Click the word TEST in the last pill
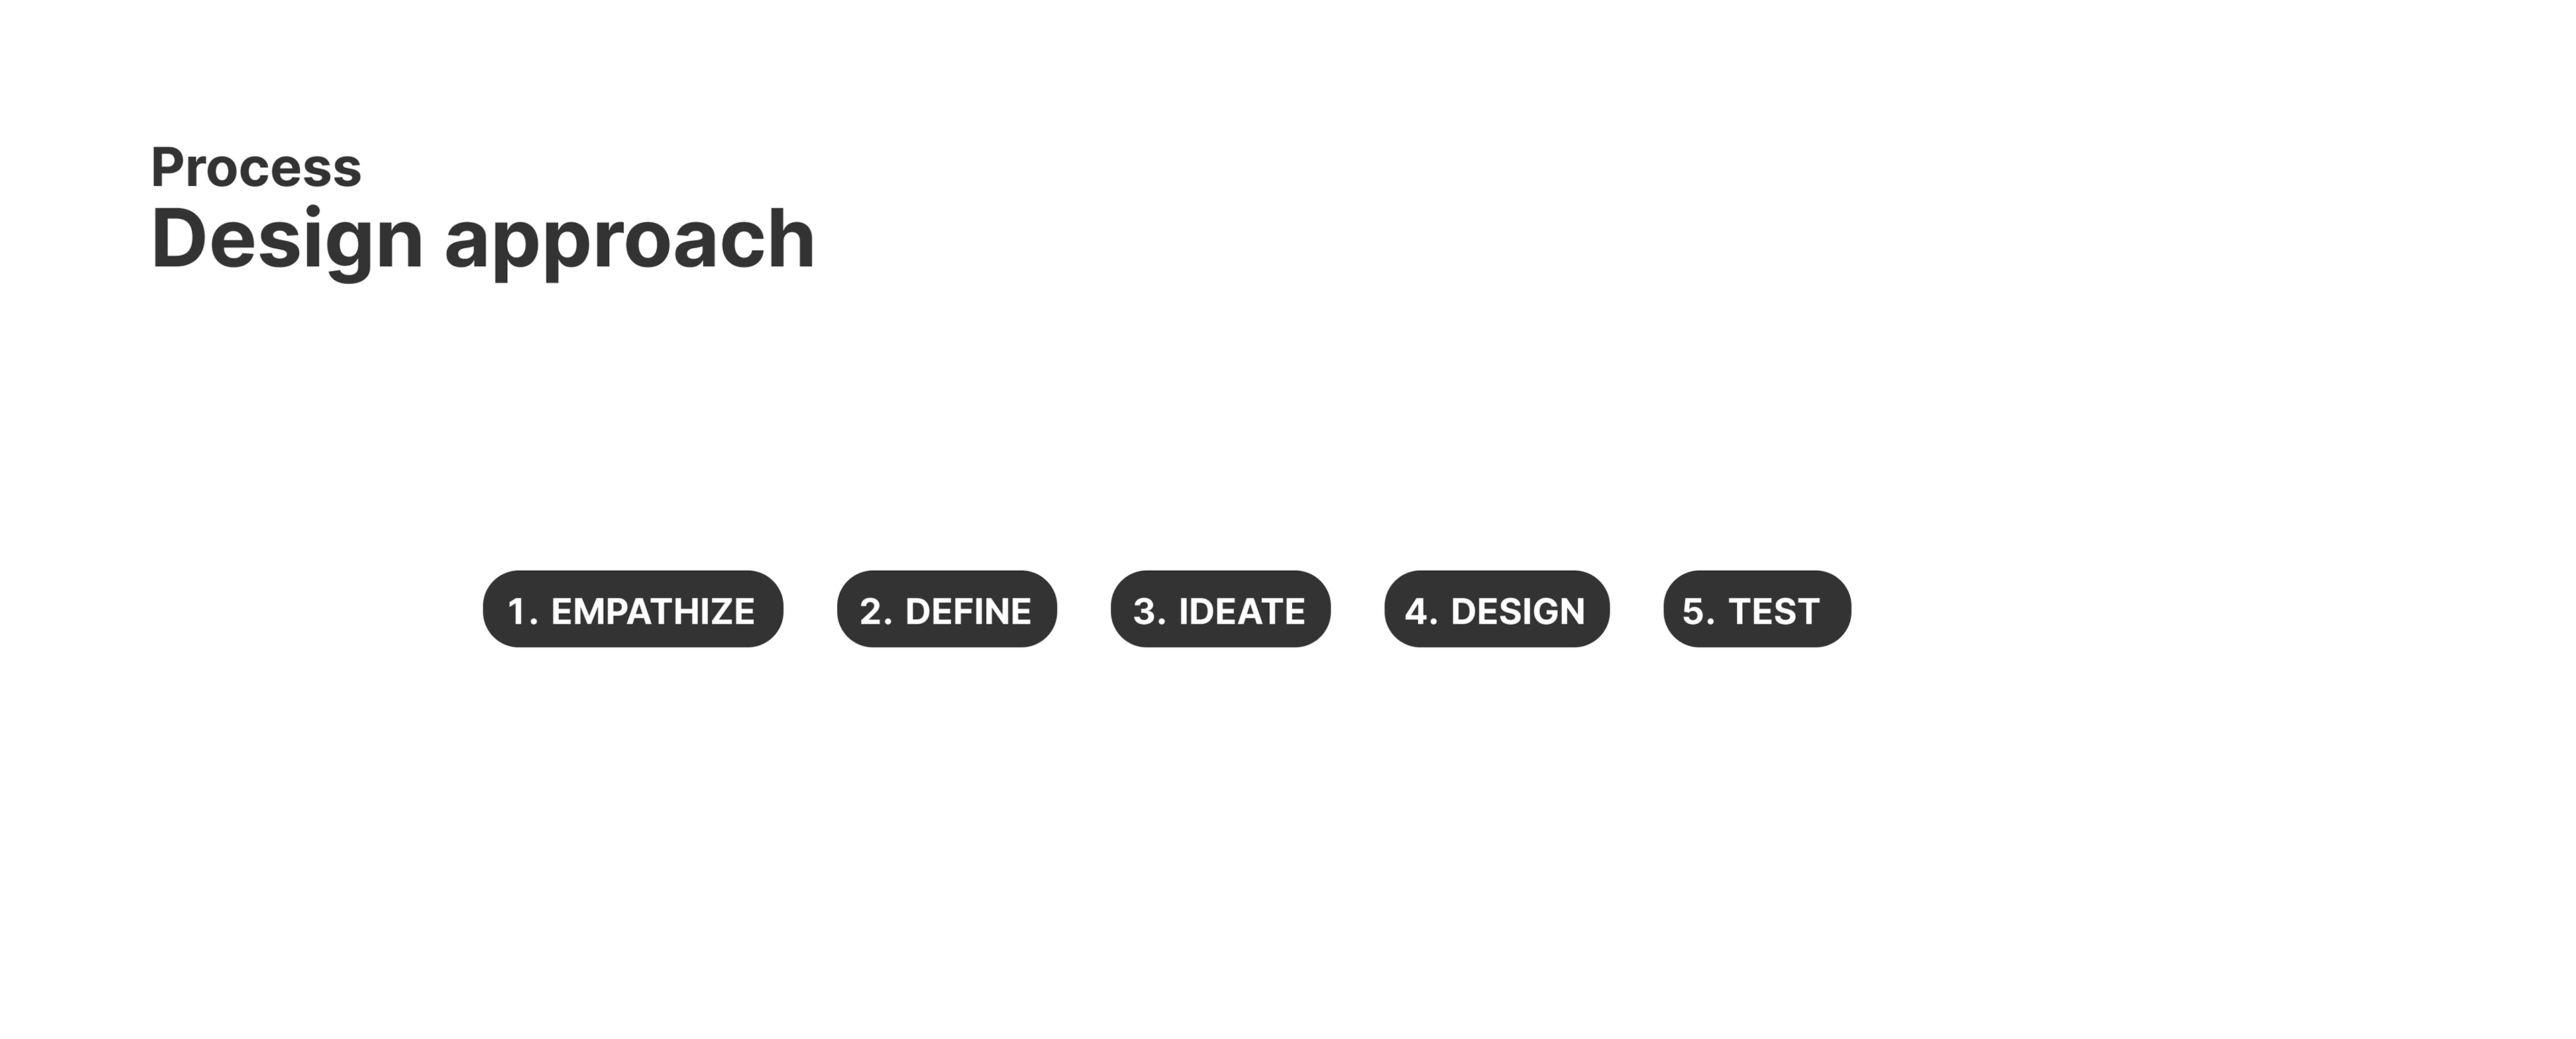Image resolution: width=2576 pixels, height=1039 pixels. tap(1774, 611)
